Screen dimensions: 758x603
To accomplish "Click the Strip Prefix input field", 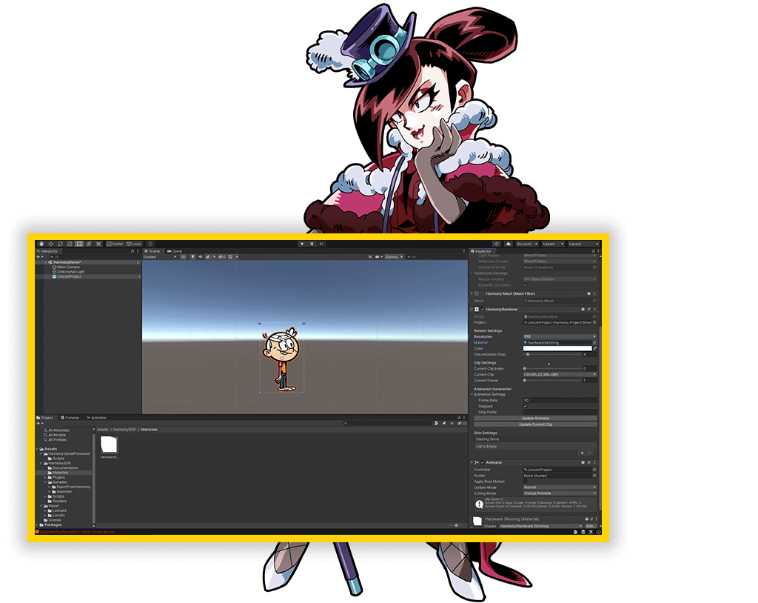I will [x=560, y=413].
